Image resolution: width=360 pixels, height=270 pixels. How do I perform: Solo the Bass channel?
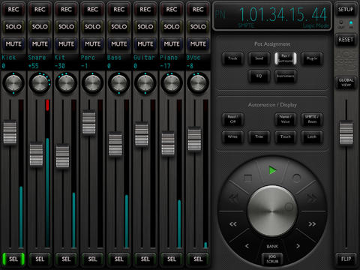coord(119,26)
